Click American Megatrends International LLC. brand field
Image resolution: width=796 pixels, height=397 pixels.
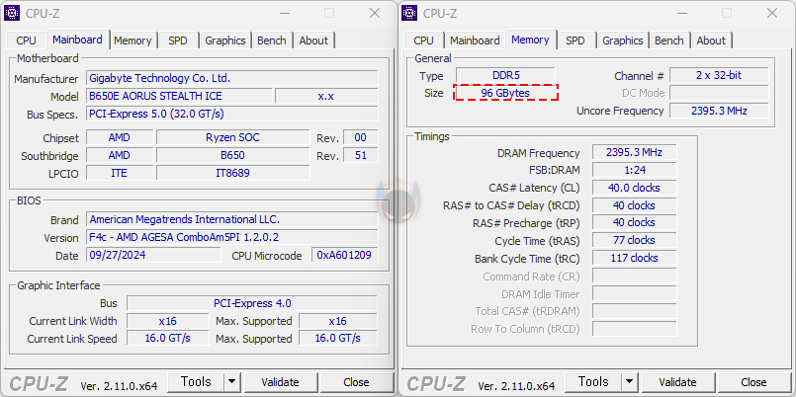pos(232,219)
